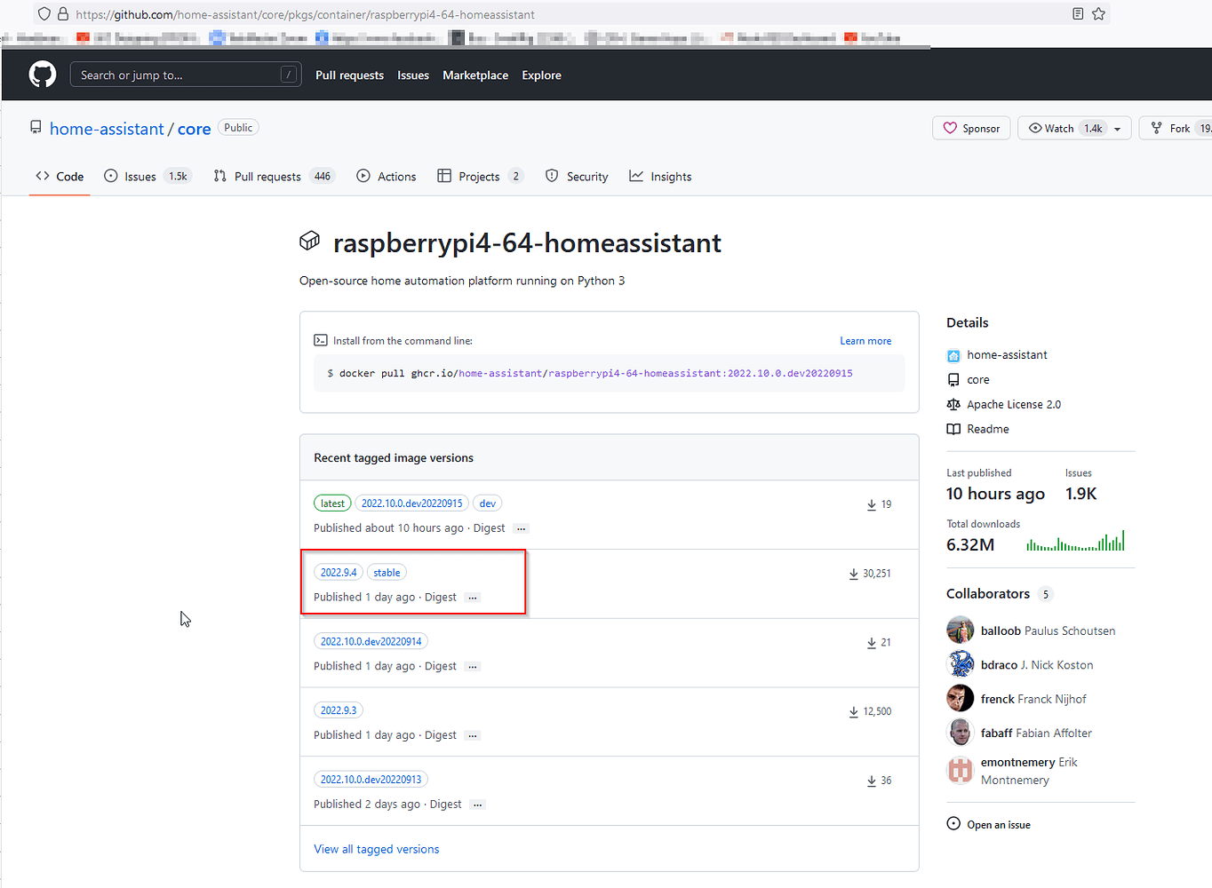
Task: Bookmark the page via the address bar star
Action: (1099, 14)
